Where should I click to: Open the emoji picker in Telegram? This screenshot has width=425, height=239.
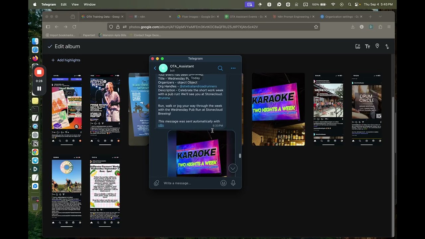click(x=223, y=183)
